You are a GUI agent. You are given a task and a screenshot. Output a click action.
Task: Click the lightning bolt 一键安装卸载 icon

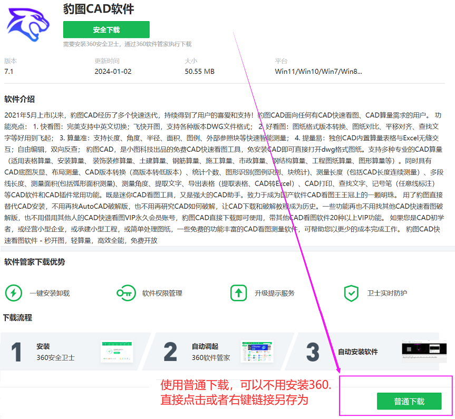13,293
